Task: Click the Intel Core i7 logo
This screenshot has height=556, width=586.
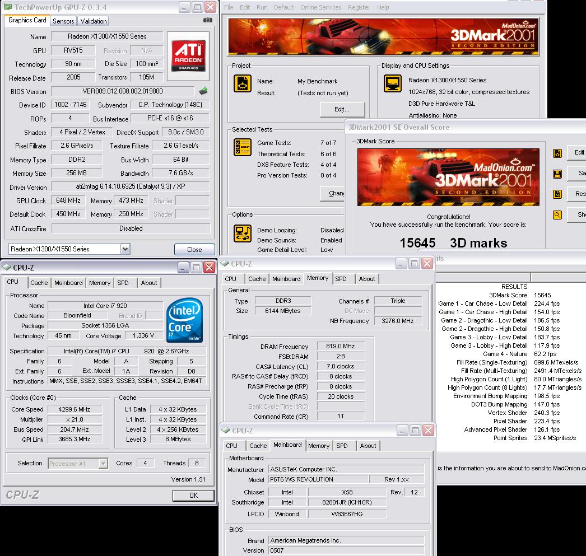Action: pos(185,320)
